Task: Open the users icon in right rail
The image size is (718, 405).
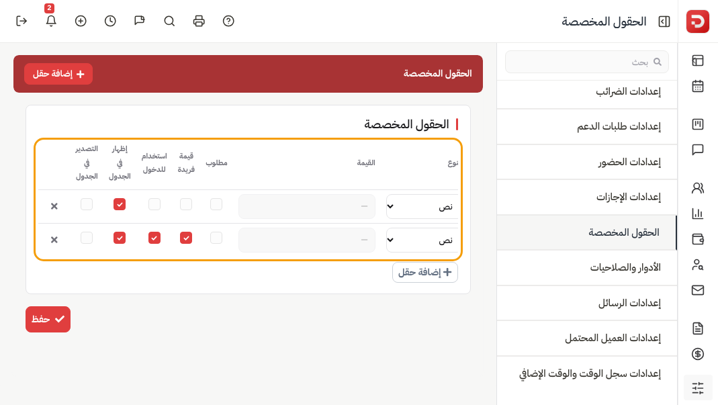Action: [x=697, y=188]
